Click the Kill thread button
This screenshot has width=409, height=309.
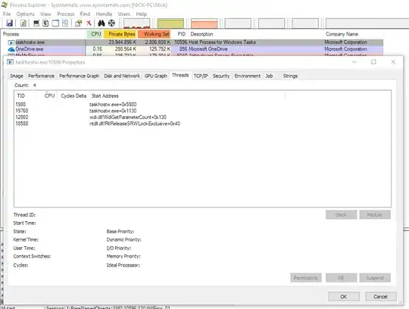(x=341, y=278)
